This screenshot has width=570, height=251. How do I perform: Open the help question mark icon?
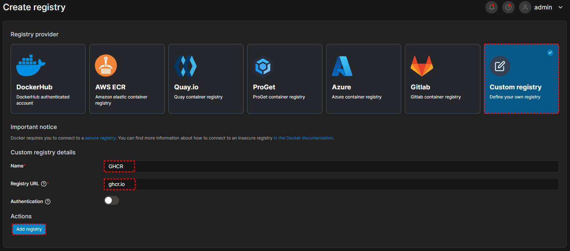(508, 7)
